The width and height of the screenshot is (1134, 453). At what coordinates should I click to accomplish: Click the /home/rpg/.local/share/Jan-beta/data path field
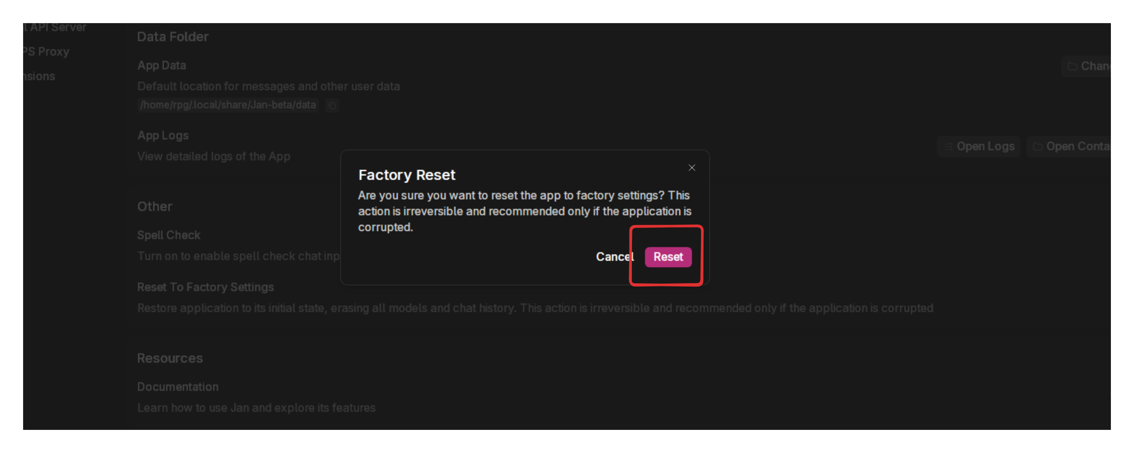tap(228, 105)
